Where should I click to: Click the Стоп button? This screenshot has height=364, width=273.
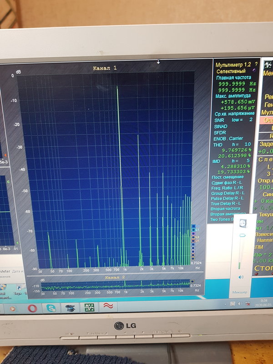(x=263, y=268)
